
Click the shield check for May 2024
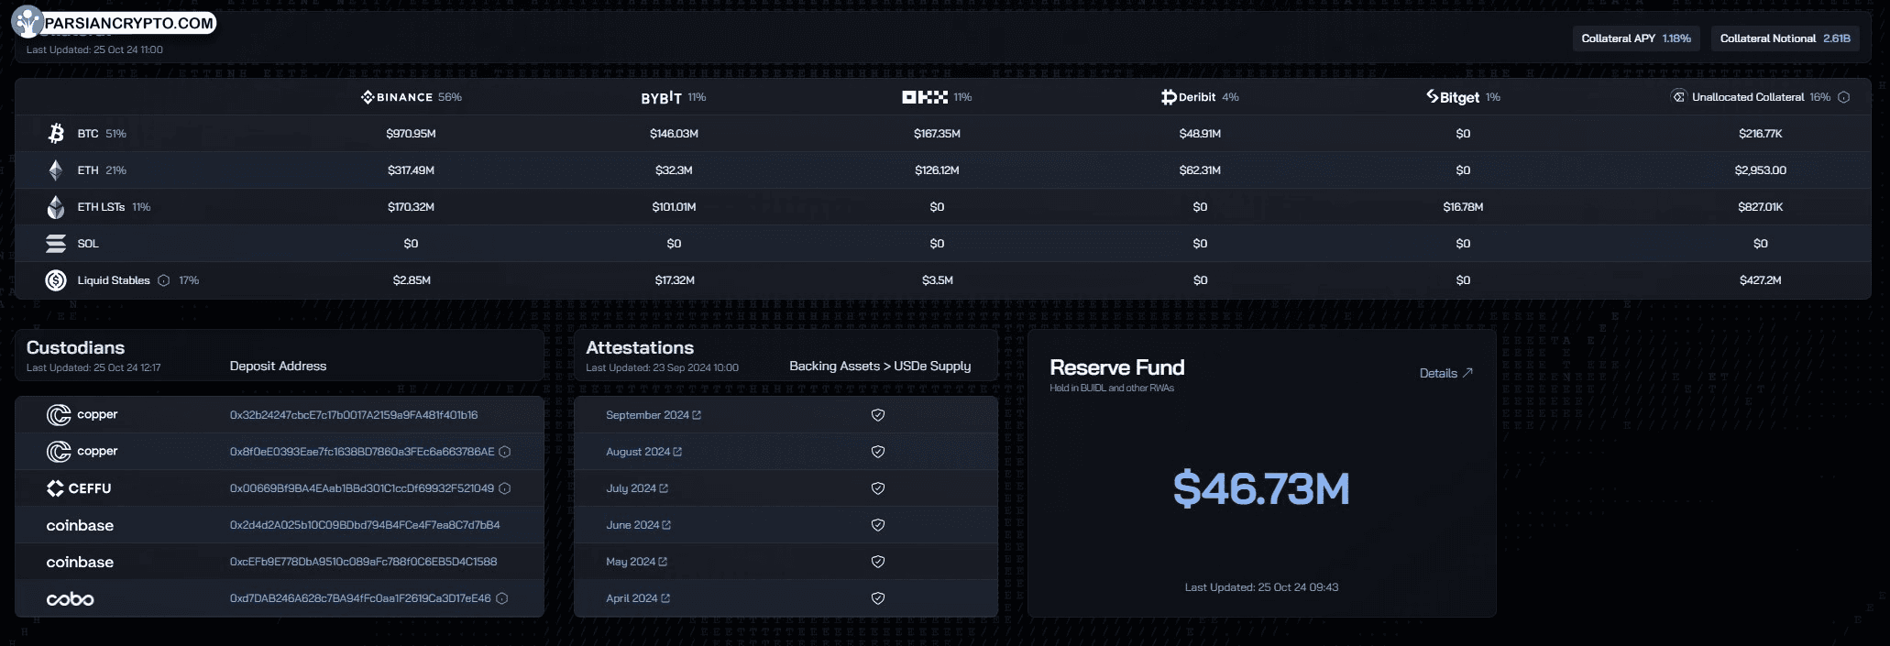coord(877,562)
